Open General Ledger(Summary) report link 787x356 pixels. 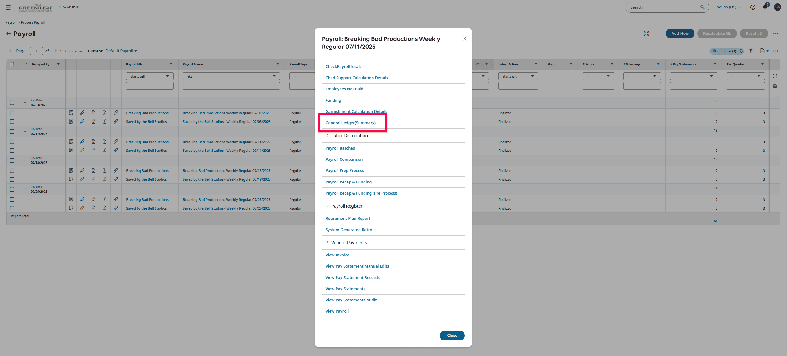coord(350,123)
